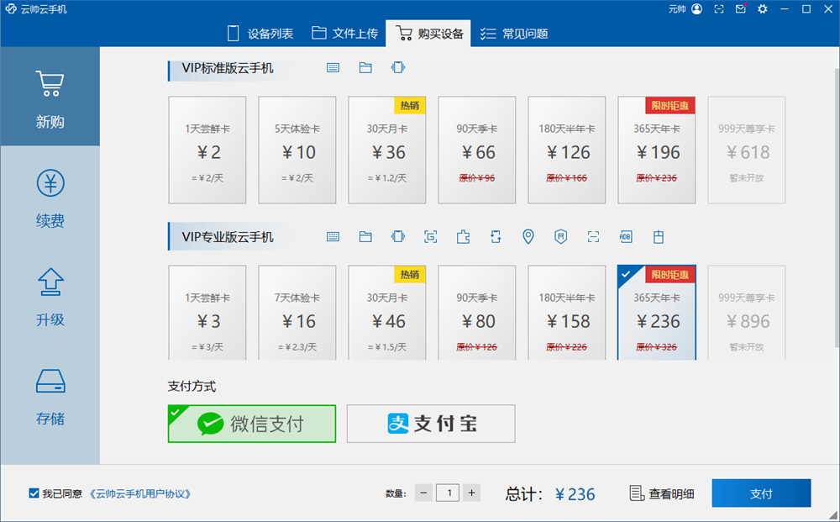Open the 新购 shopping cart section
The width and height of the screenshot is (840, 522).
(50, 97)
